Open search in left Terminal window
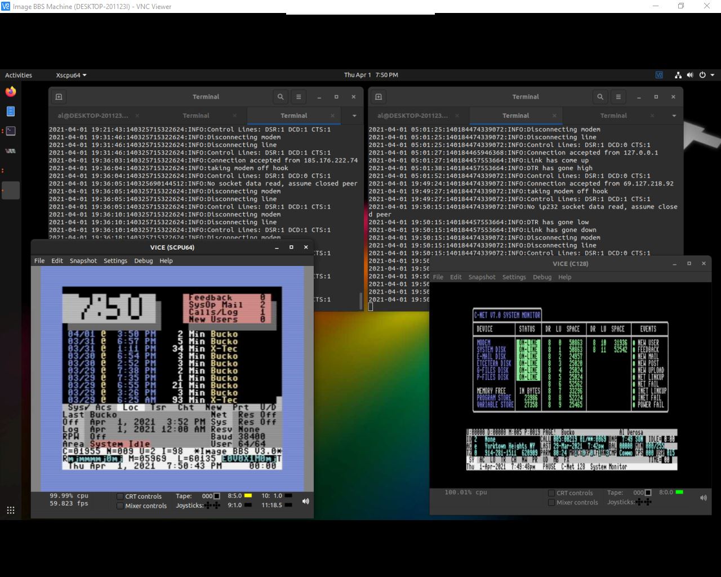 point(281,97)
